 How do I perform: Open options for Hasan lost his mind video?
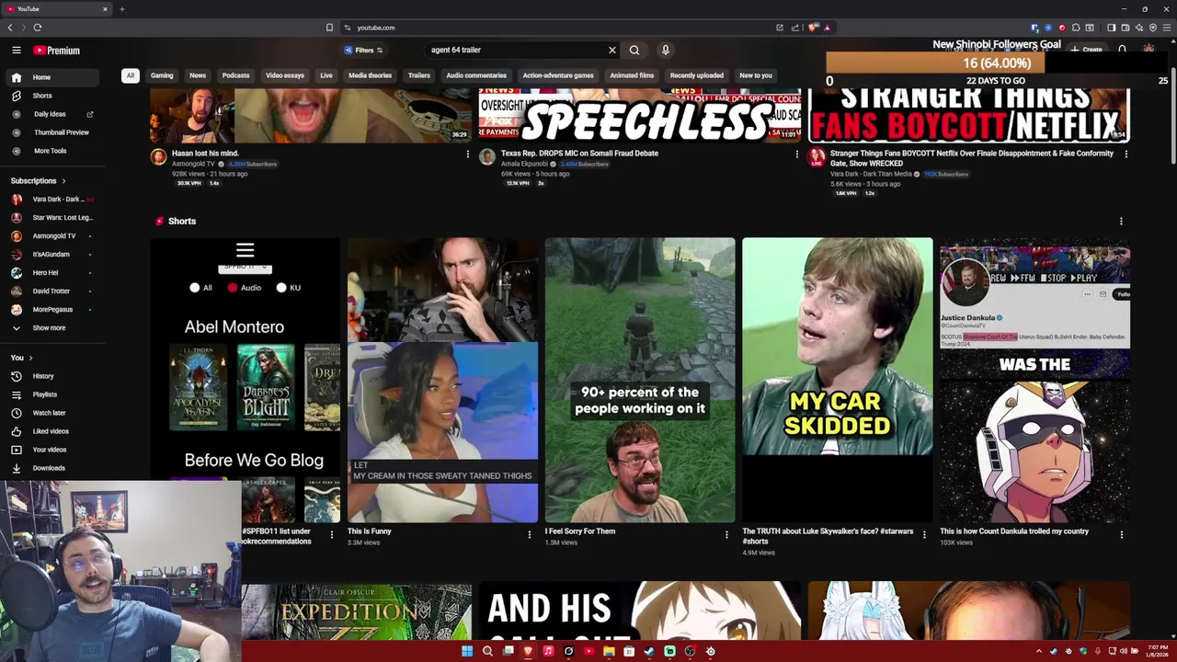pyautogui.click(x=468, y=154)
